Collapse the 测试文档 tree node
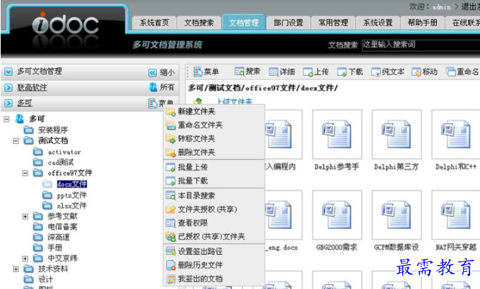The width and height of the screenshot is (480, 289). click(16, 141)
